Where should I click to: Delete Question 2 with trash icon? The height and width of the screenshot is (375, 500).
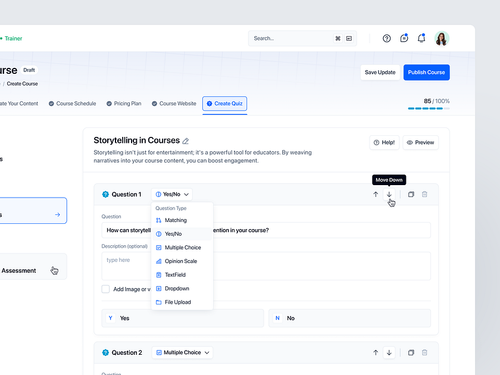424,352
